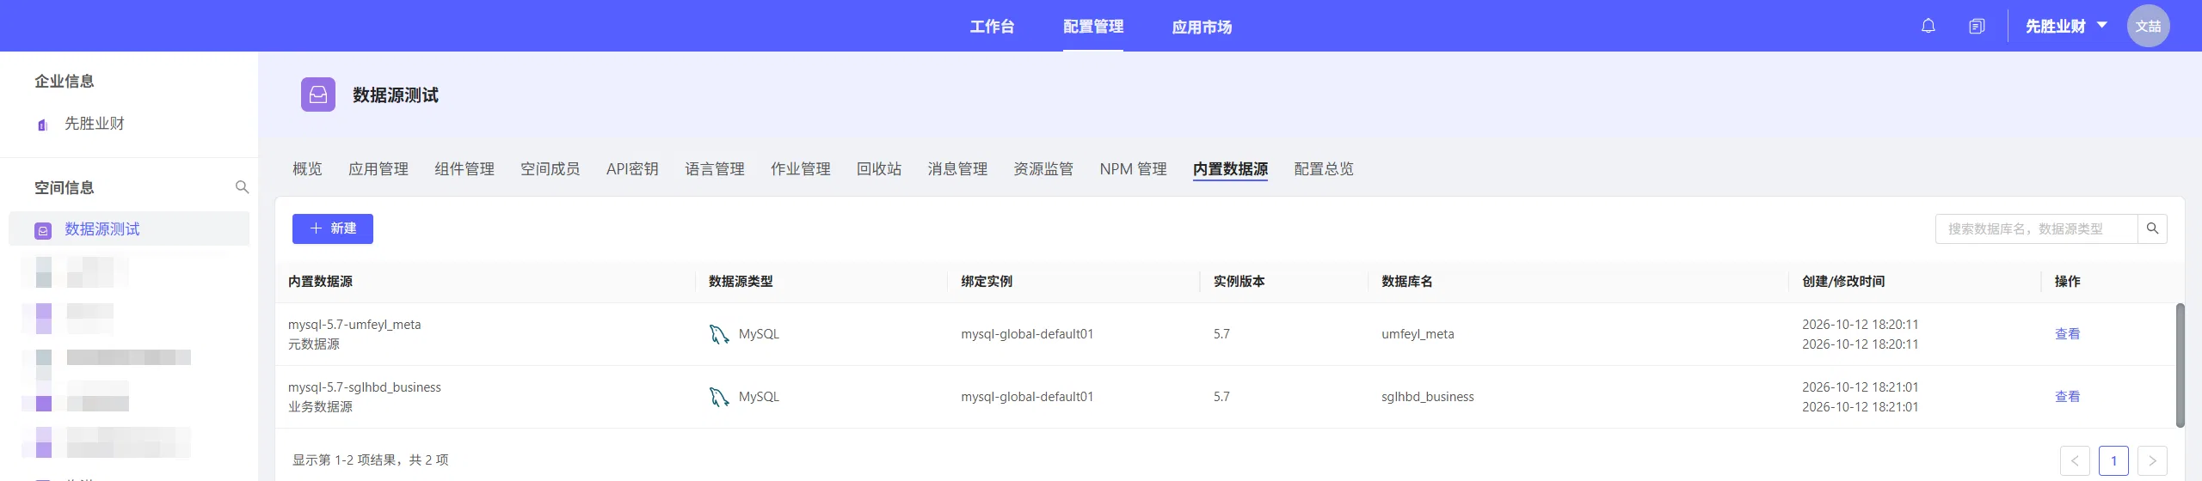This screenshot has width=2202, height=481.
Task: Click the purple icon beside 数据源测试 sidebar item
Action: (43, 230)
